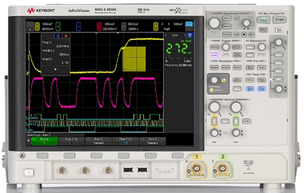Image resolution: width=308 pixels, height=193 pixels.
Task: Push the navigate stop square button
Action: coord(244,35)
